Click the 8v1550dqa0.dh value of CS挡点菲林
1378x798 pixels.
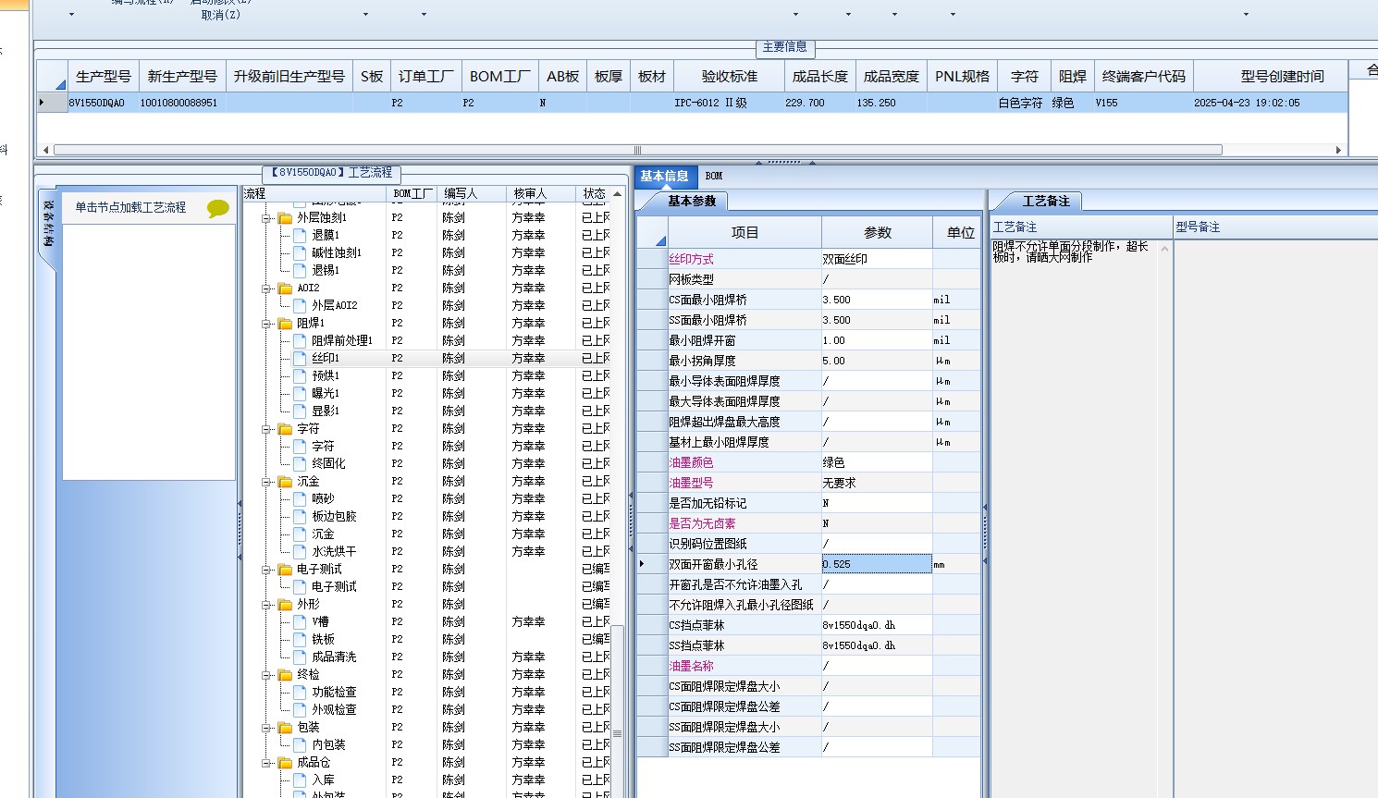[876, 625]
